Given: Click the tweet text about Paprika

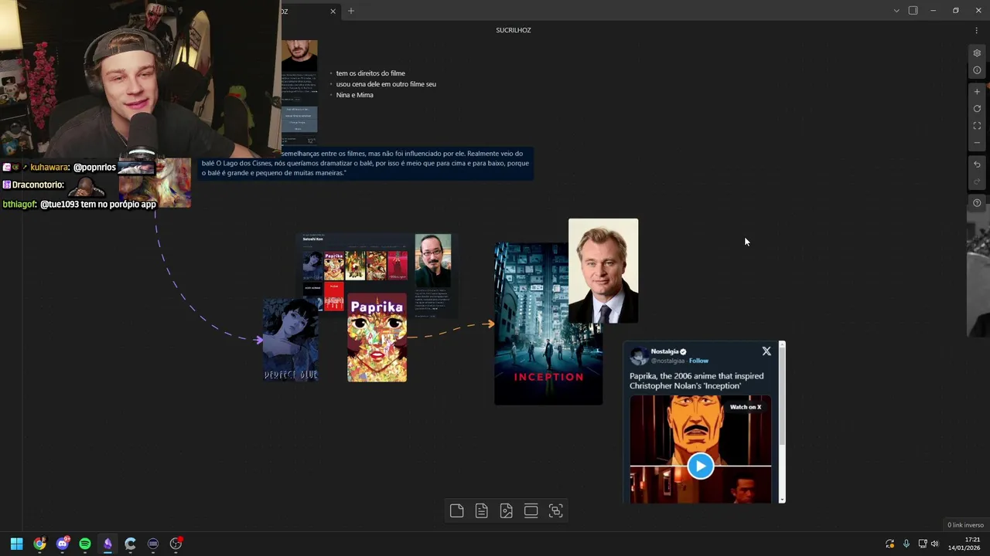Looking at the screenshot, I should 696,381.
